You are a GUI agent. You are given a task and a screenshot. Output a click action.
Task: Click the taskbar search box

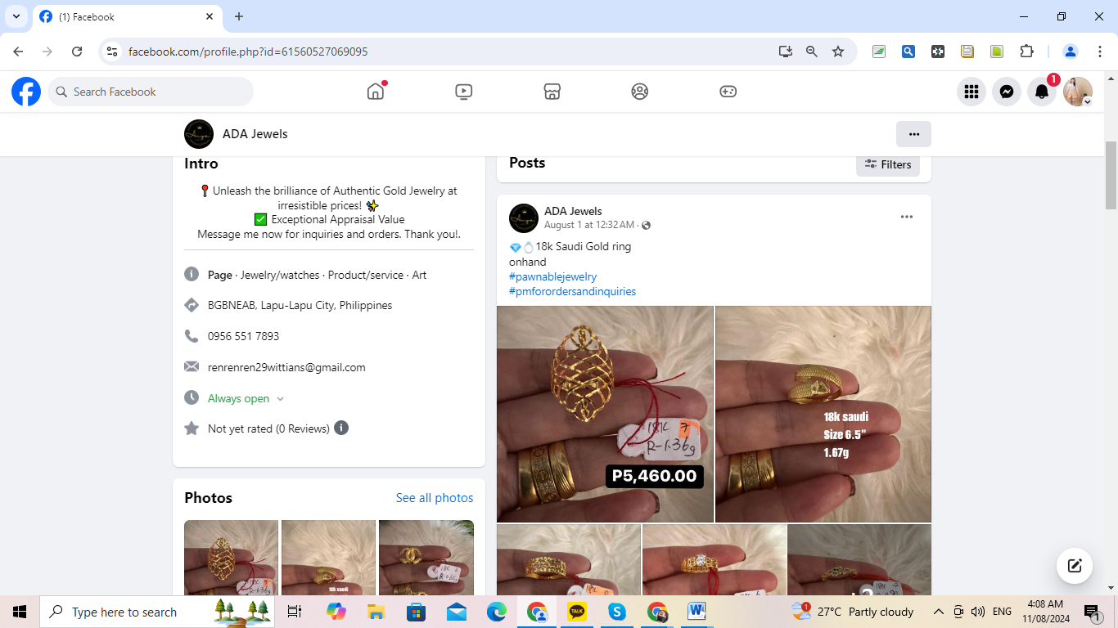tap(158, 612)
